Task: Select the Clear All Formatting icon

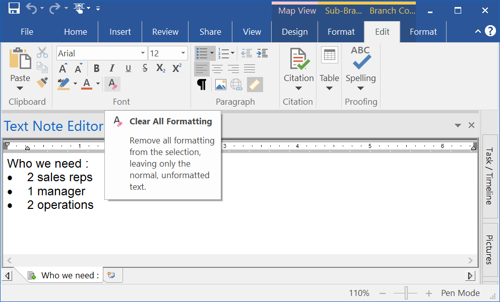Action: click(x=112, y=83)
